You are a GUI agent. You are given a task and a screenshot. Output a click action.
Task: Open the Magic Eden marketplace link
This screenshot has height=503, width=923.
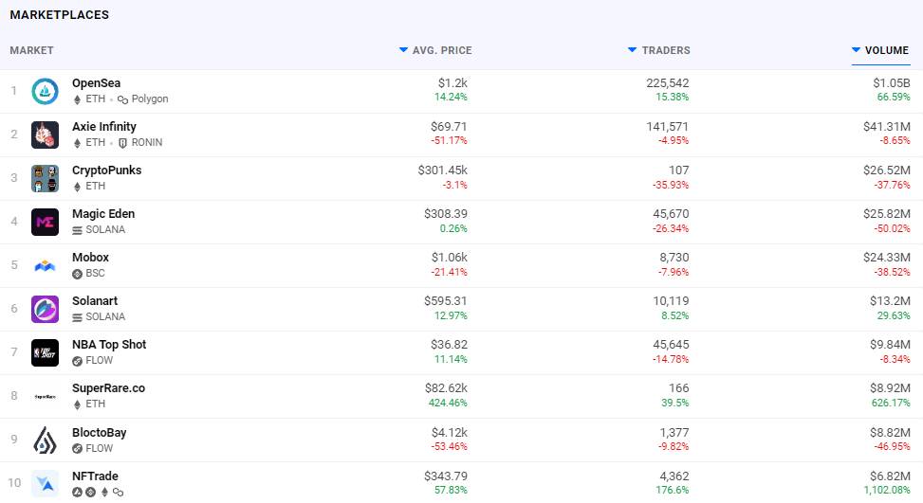point(103,214)
